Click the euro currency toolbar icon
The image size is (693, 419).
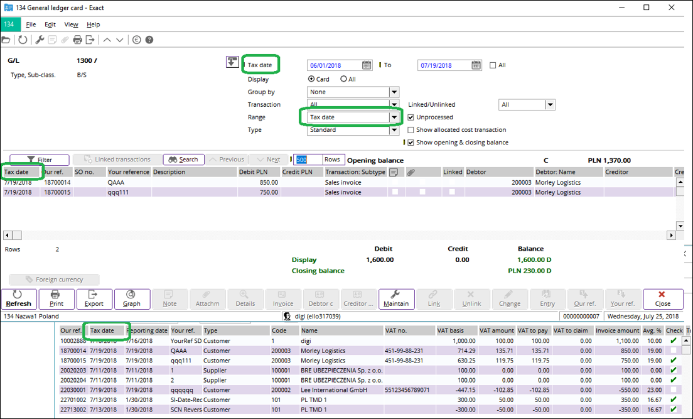(x=137, y=40)
